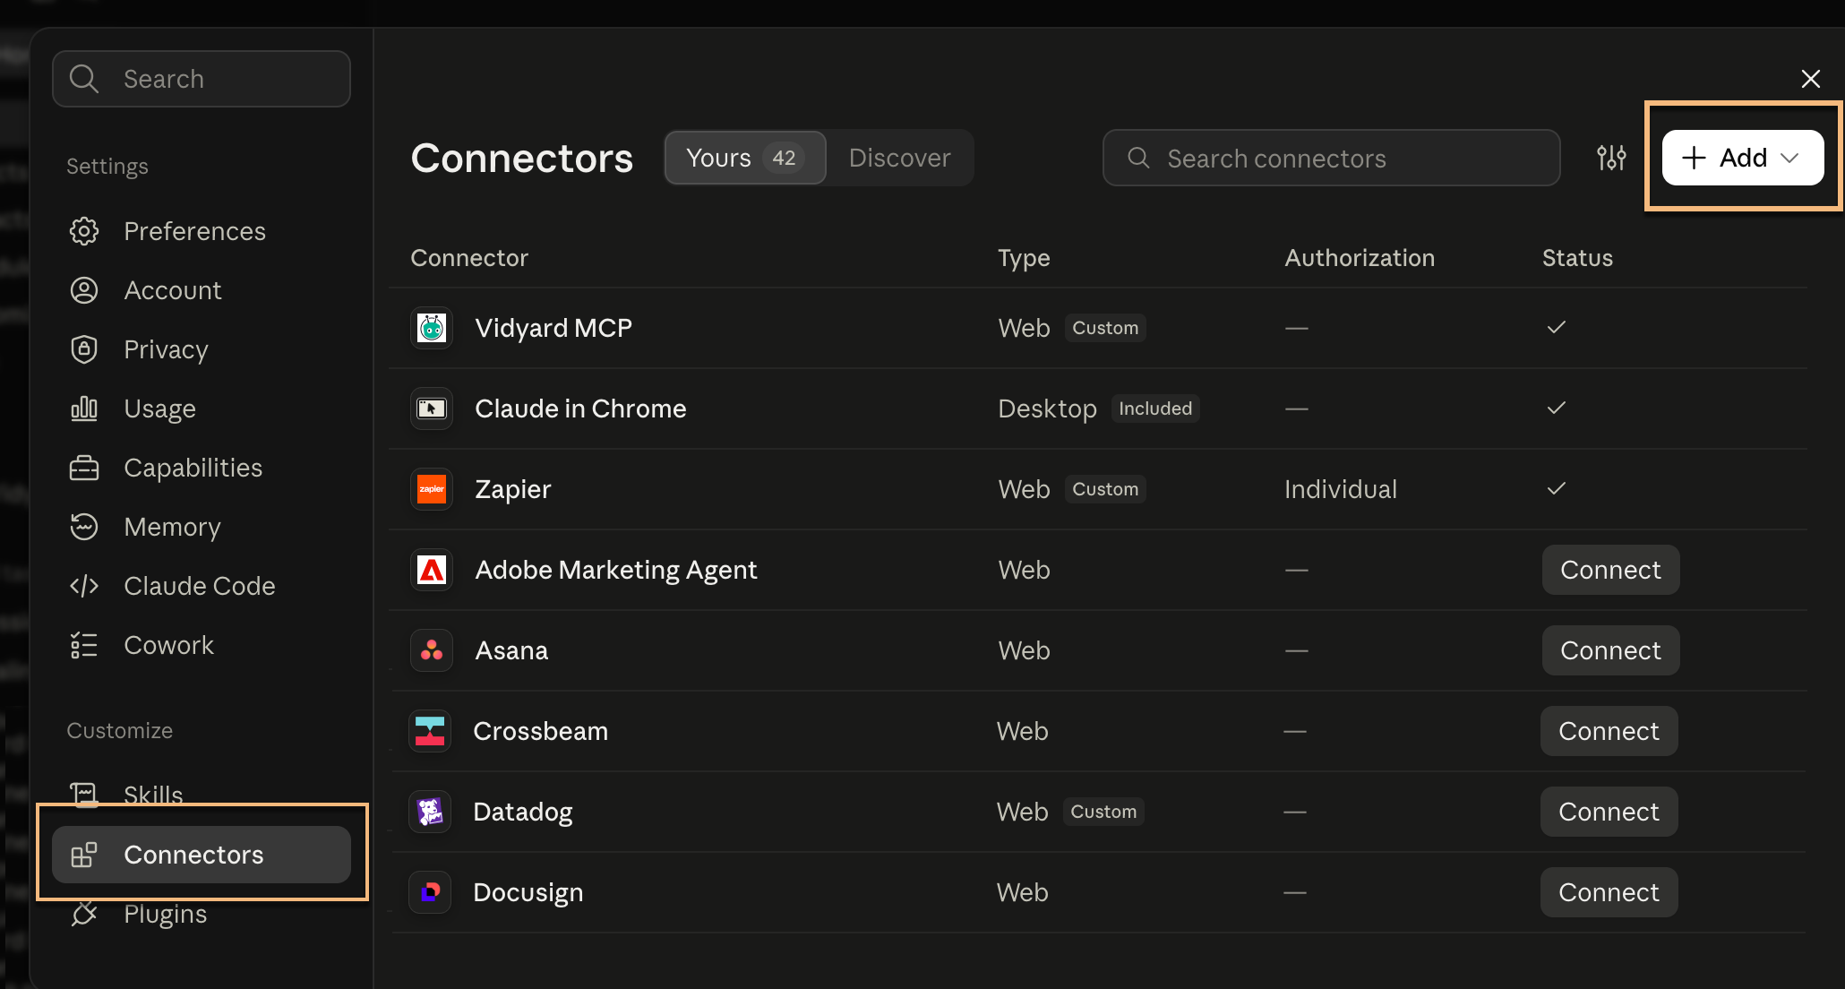This screenshot has height=989, width=1845.
Task: Connect the Datadog connector
Action: [x=1609, y=812]
